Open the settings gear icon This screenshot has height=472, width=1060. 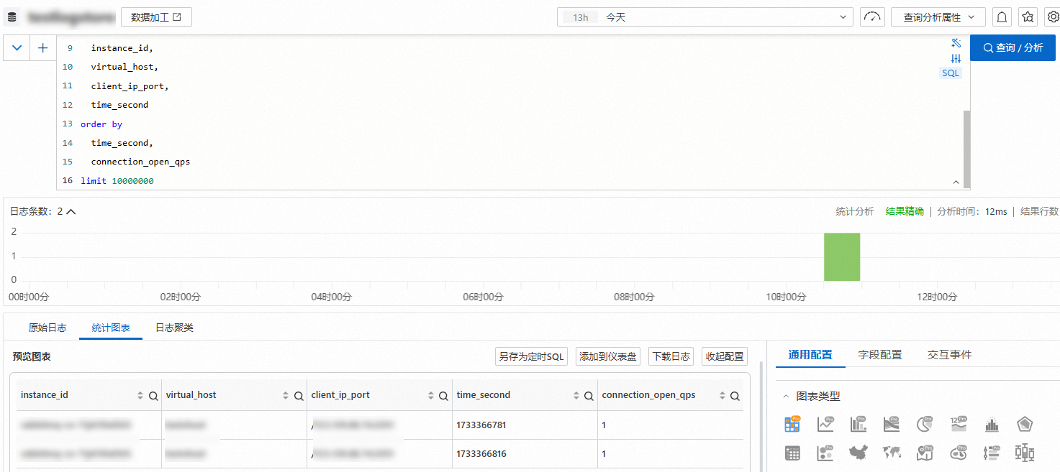coord(1053,17)
